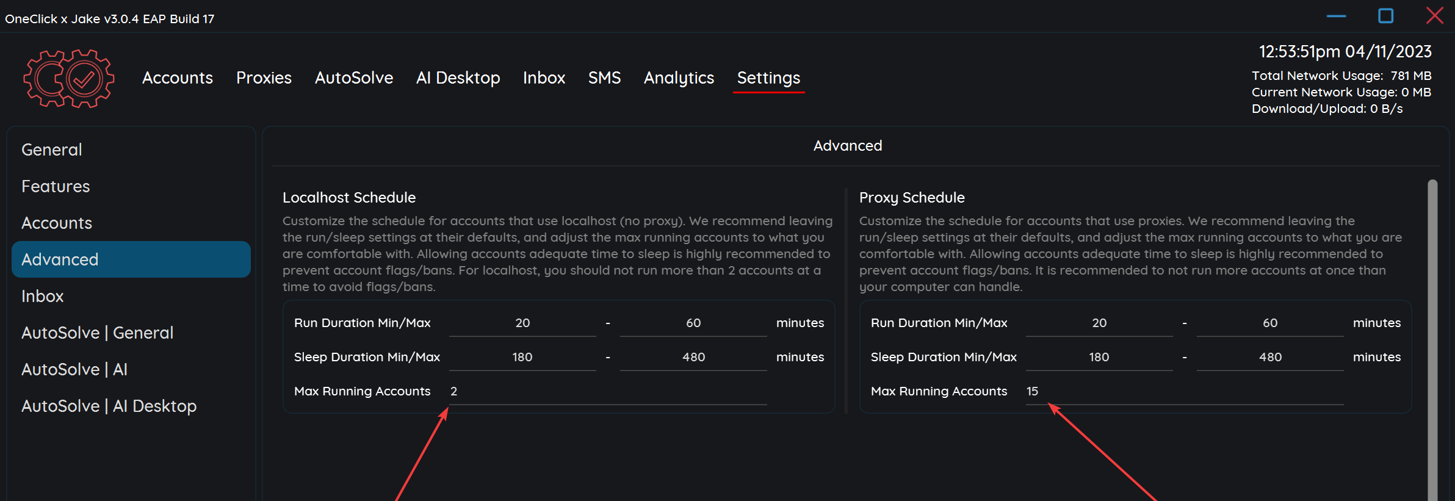The width and height of the screenshot is (1455, 501).
Task: View the Analytics tab
Action: coord(679,78)
